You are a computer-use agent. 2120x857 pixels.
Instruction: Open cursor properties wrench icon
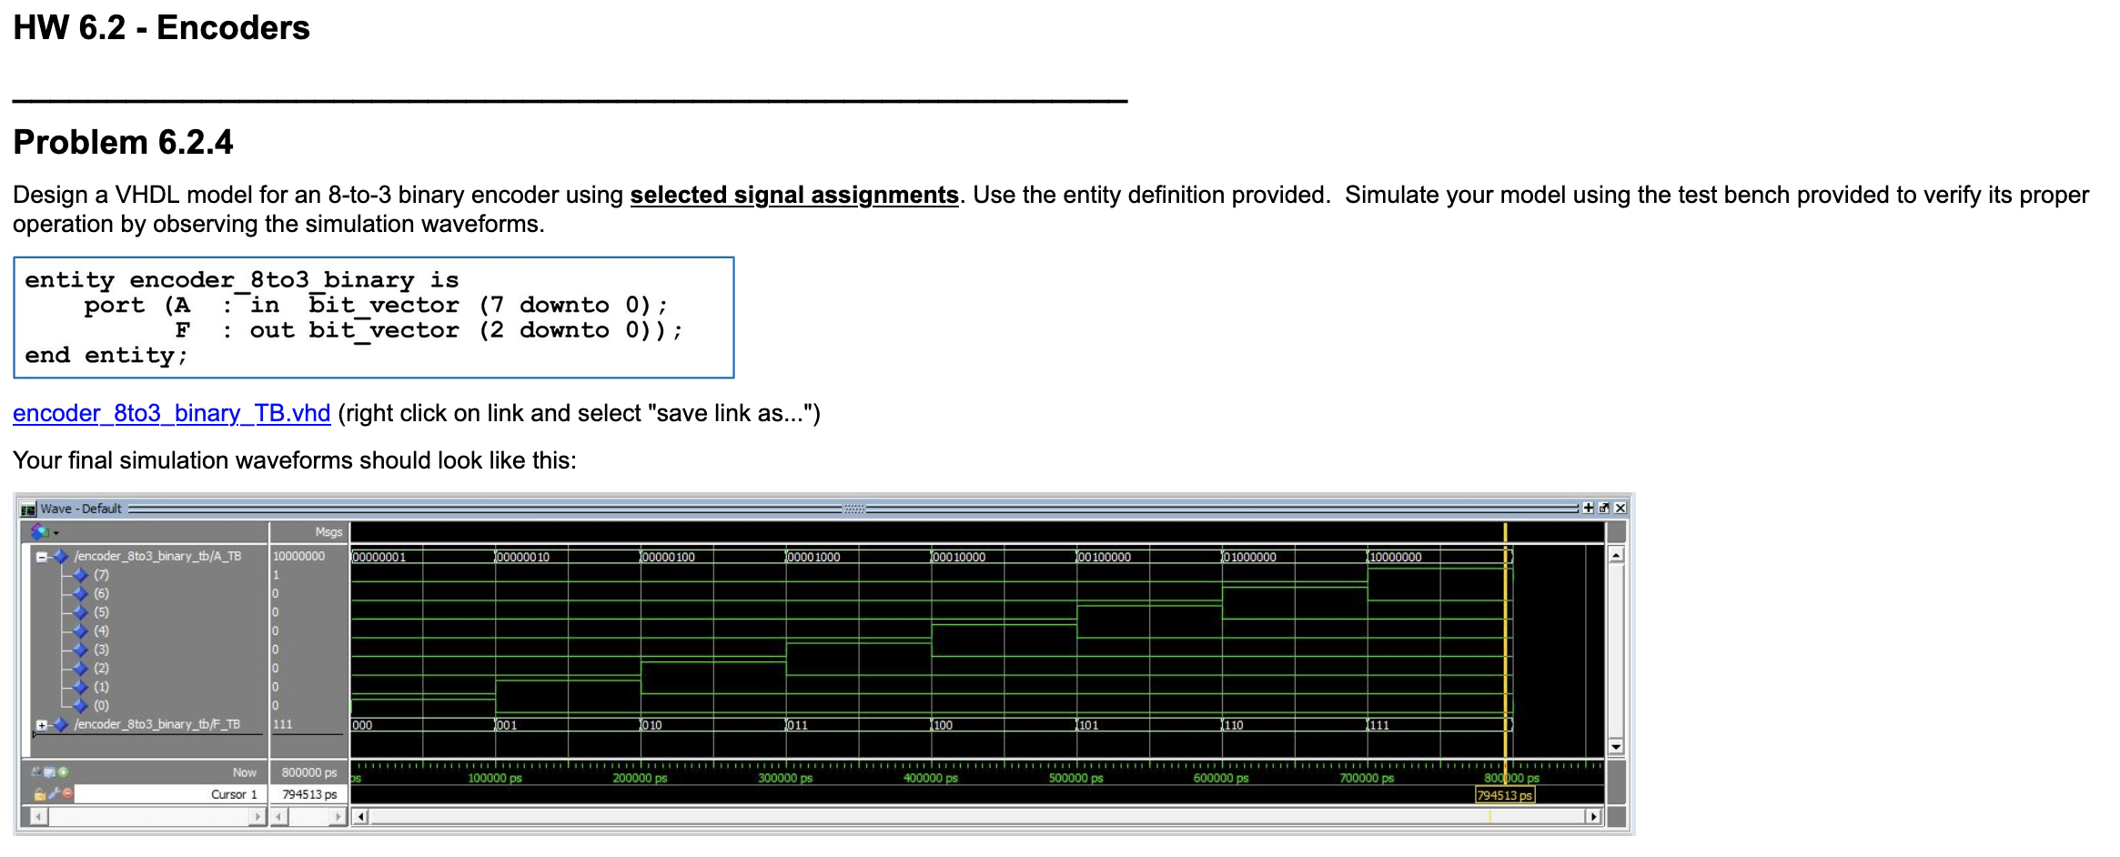(54, 794)
